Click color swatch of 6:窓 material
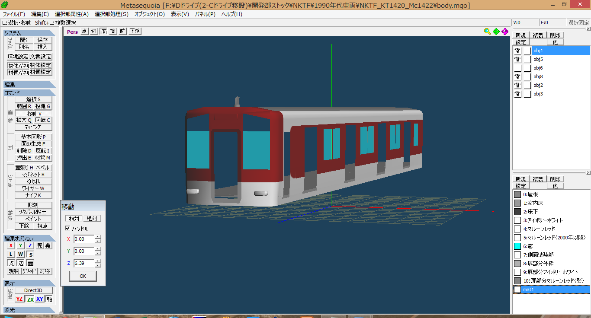Screen dimensions: 591x318 click(517, 246)
